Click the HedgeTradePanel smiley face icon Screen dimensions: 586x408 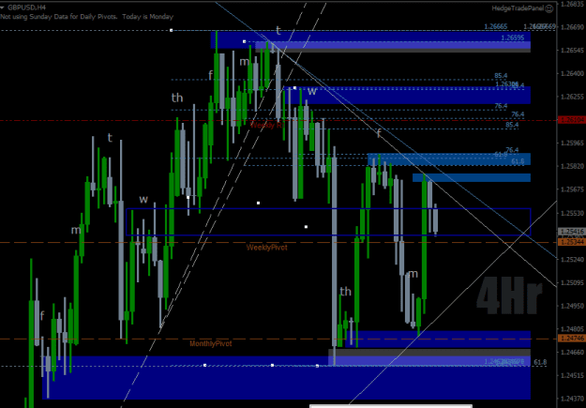(x=549, y=8)
